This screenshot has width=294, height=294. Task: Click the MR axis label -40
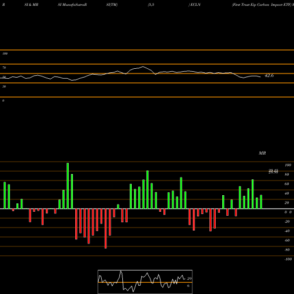pyautogui.click(x=287, y=231)
